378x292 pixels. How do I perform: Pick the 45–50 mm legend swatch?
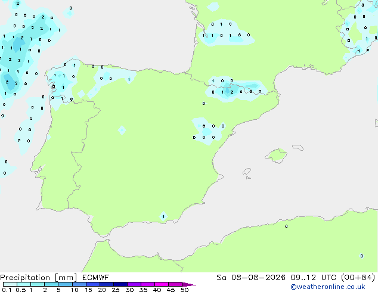[x=175, y=284]
